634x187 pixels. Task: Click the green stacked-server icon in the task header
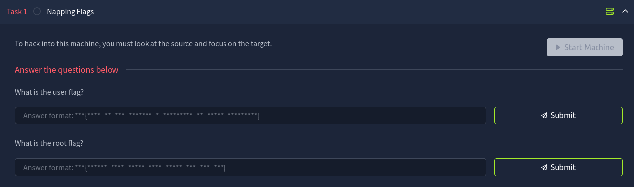pyautogui.click(x=610, y=11)
